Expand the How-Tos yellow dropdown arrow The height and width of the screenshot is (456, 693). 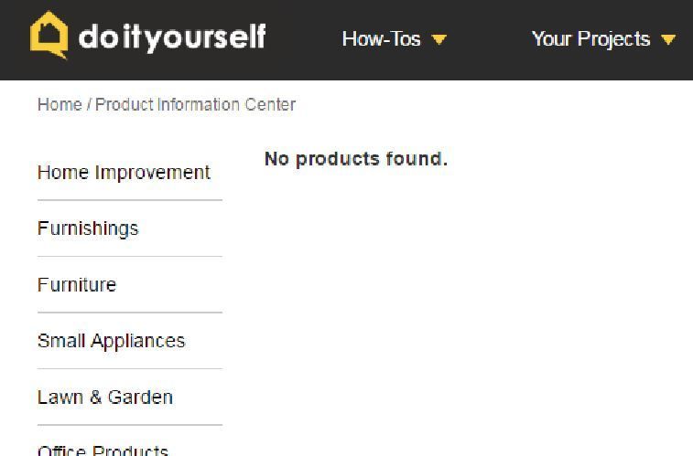(x=439, y=39)
